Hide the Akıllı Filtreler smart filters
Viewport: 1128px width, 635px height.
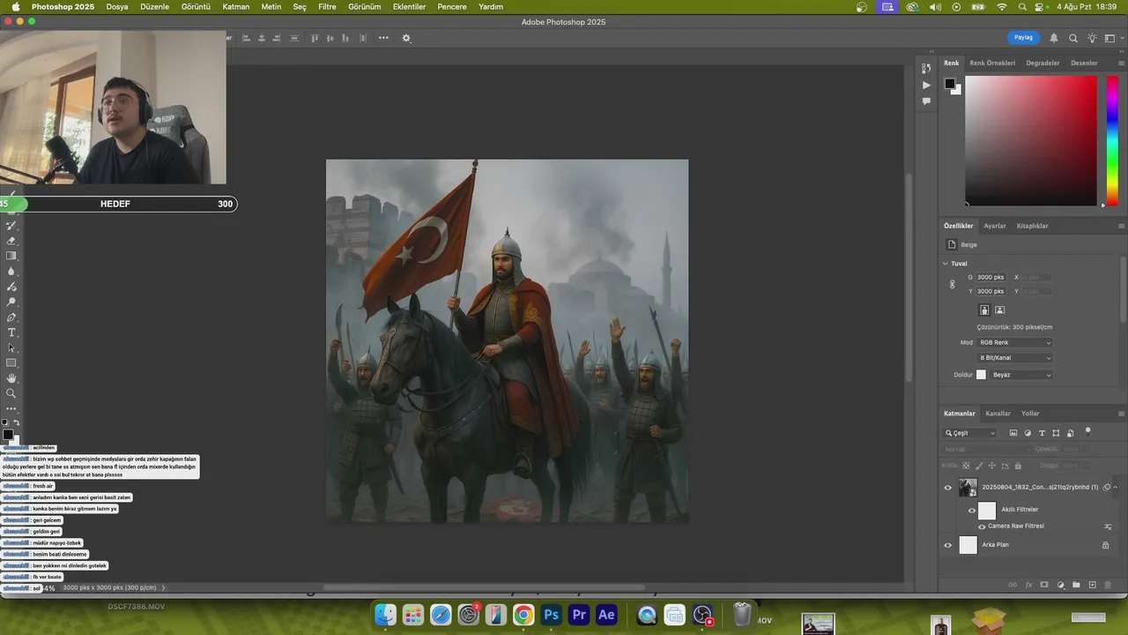tap(972, 510)
